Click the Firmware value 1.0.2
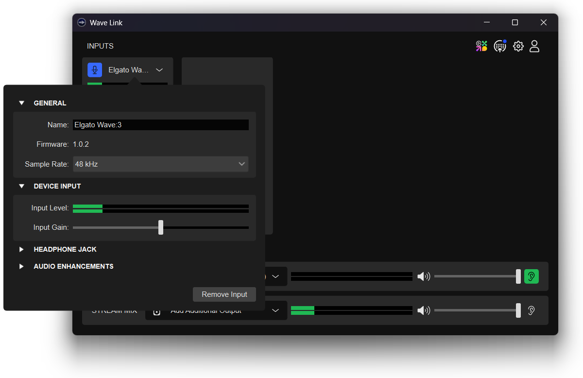 [x=81, y=144]
